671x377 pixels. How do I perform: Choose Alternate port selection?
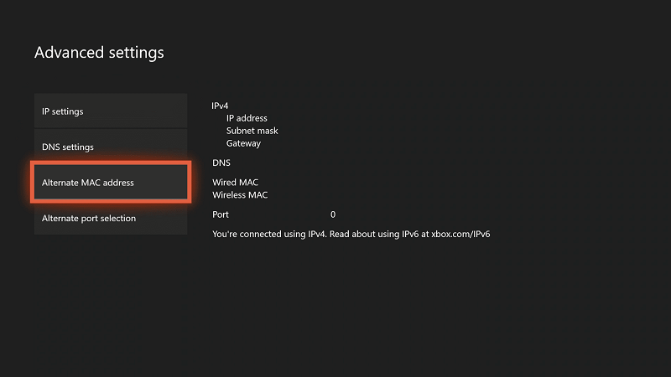click(x=110, y=219)
